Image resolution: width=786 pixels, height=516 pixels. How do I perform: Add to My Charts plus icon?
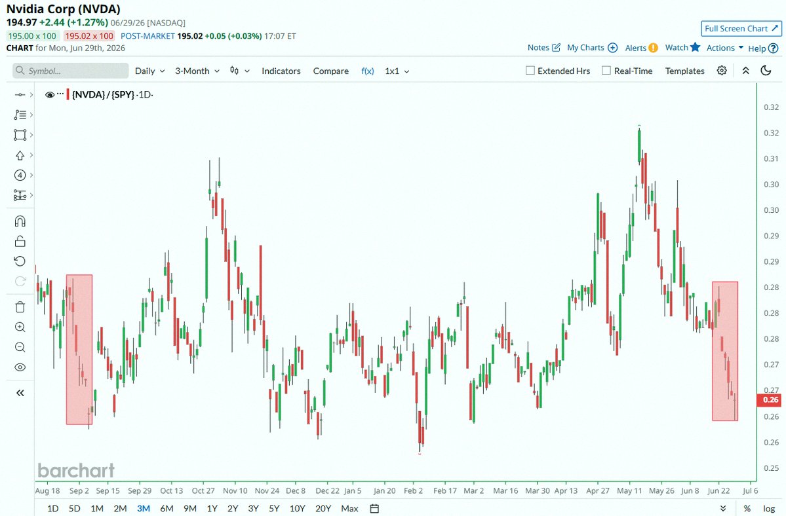[612, 48]
